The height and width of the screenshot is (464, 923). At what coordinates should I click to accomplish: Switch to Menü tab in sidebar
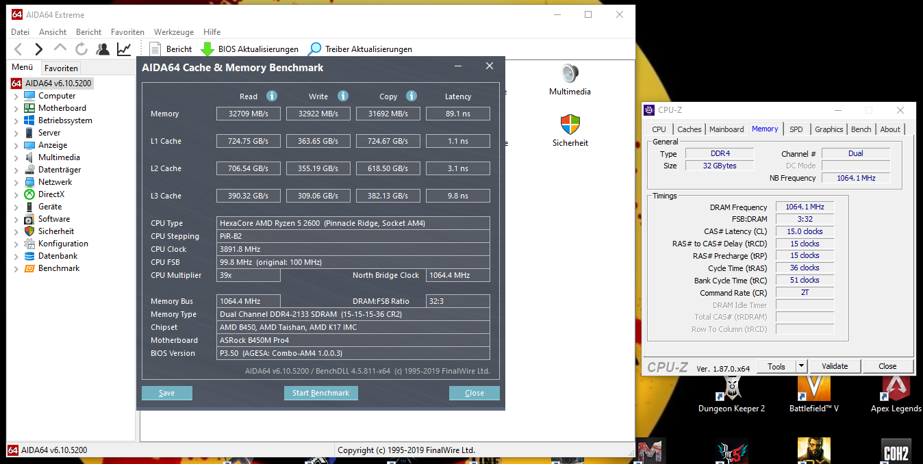[x=22, y=67]
